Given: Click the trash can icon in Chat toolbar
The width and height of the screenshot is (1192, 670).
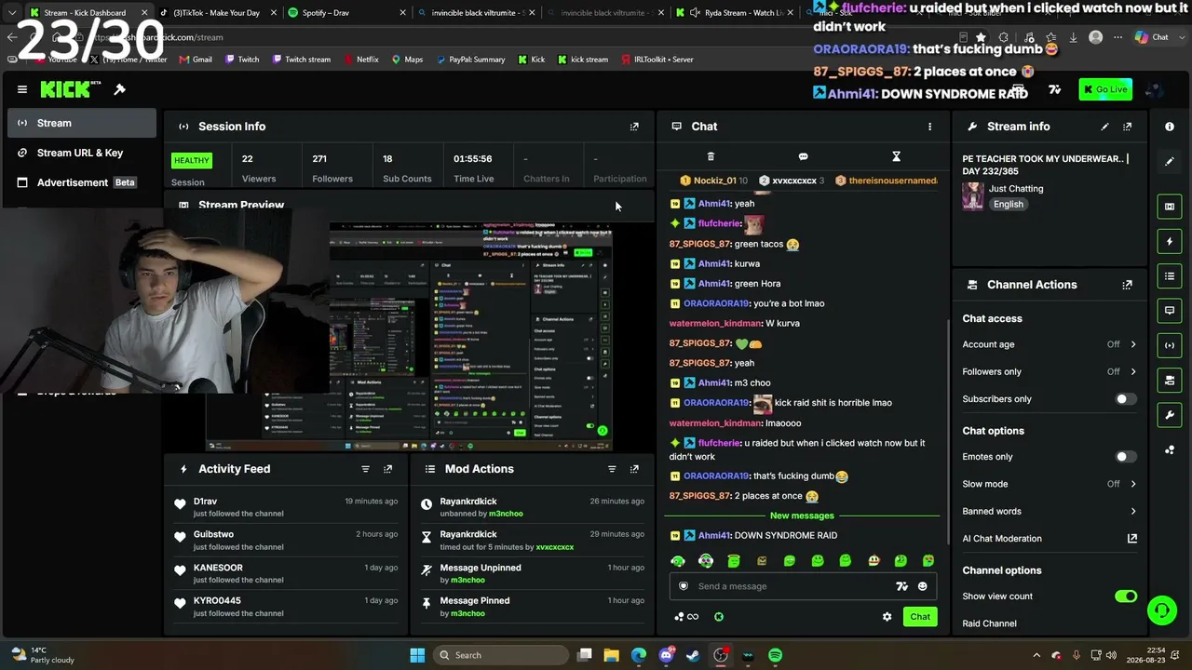Looking at the screenshot, I should tap(711, 156).
